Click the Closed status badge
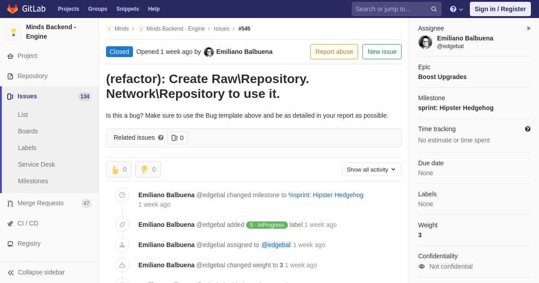Image resolution: width=539 pixels, height=283 pixels. [119, 52]
